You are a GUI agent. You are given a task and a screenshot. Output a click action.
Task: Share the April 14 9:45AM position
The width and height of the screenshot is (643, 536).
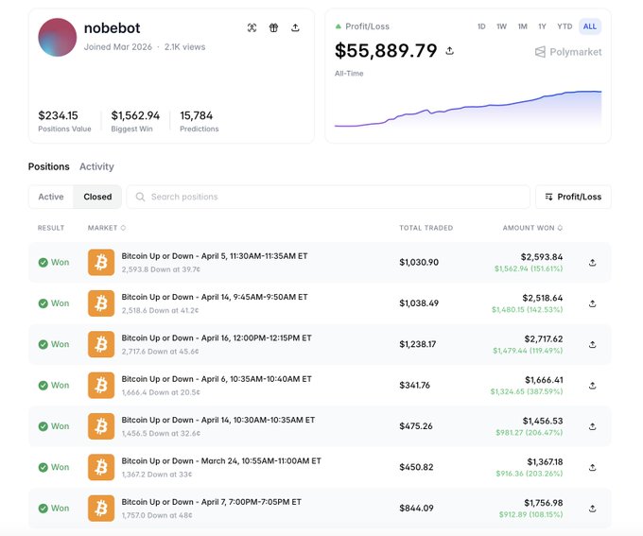pyautogui.click(x=592, y=303)
